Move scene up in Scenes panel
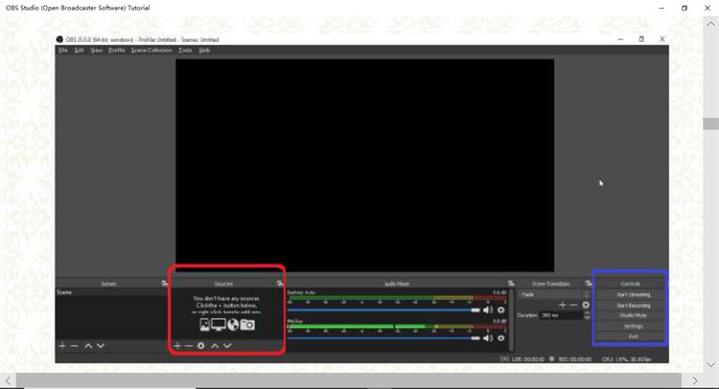Image resolution: width=719 pixels, height=389 pixels. coord(88,346)
